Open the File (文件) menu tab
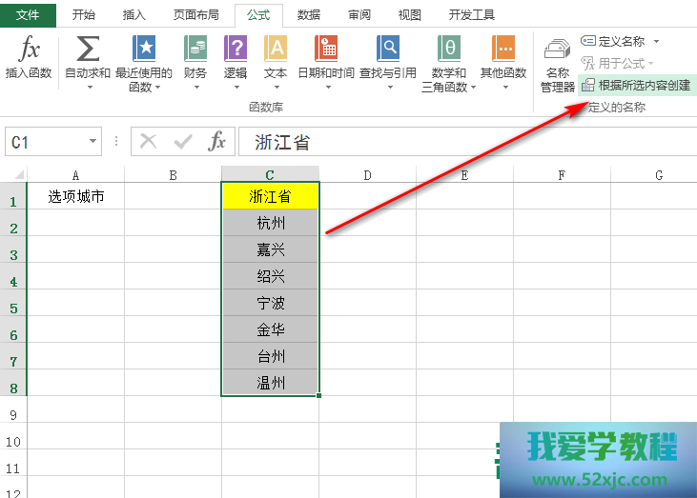This screenshot has height=498, width=697. (28, 14)
